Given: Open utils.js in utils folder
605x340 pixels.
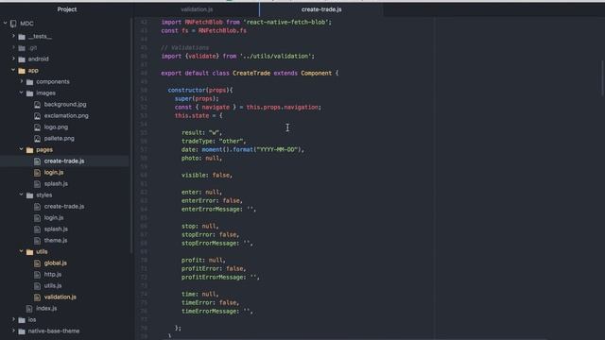Looking at the screenshot, I should [53, 285].
